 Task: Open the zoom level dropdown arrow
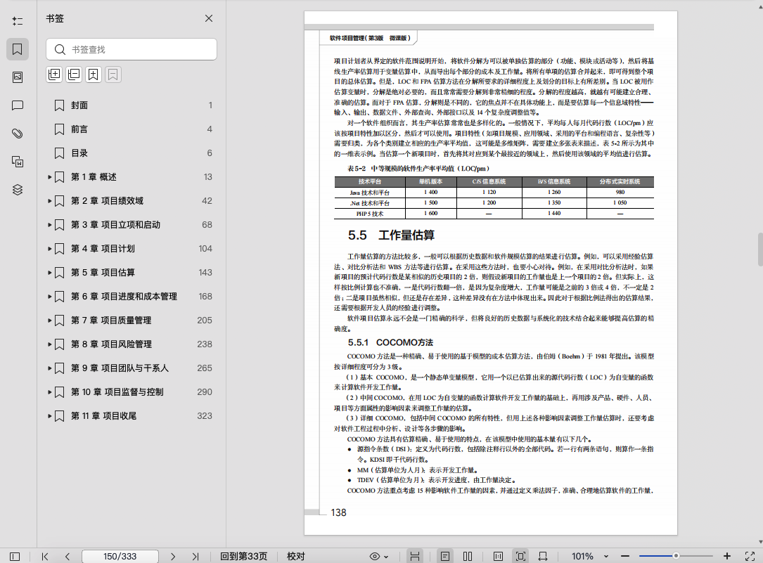(x=606, y=556)
